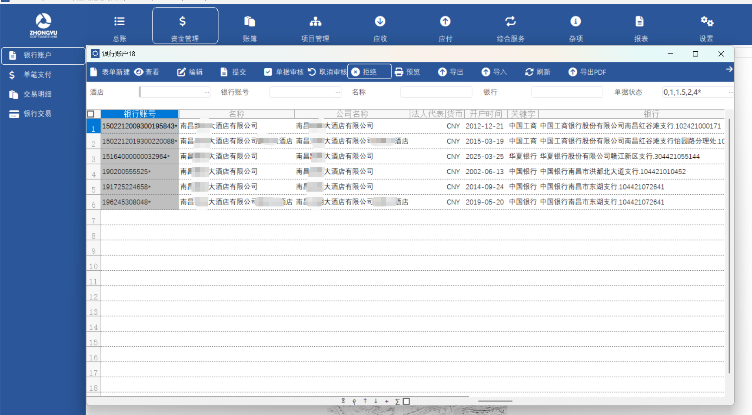Expand the 酒店 dropdown field
Image resolution: width=752 pixels, height=415 pixels.
coord(206,92)
